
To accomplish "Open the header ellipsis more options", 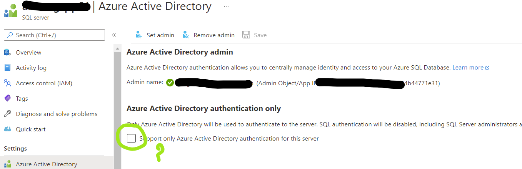I will (x=227, y=7).
